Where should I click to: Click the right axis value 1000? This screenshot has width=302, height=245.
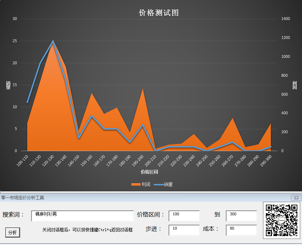(x=286, y=56)
